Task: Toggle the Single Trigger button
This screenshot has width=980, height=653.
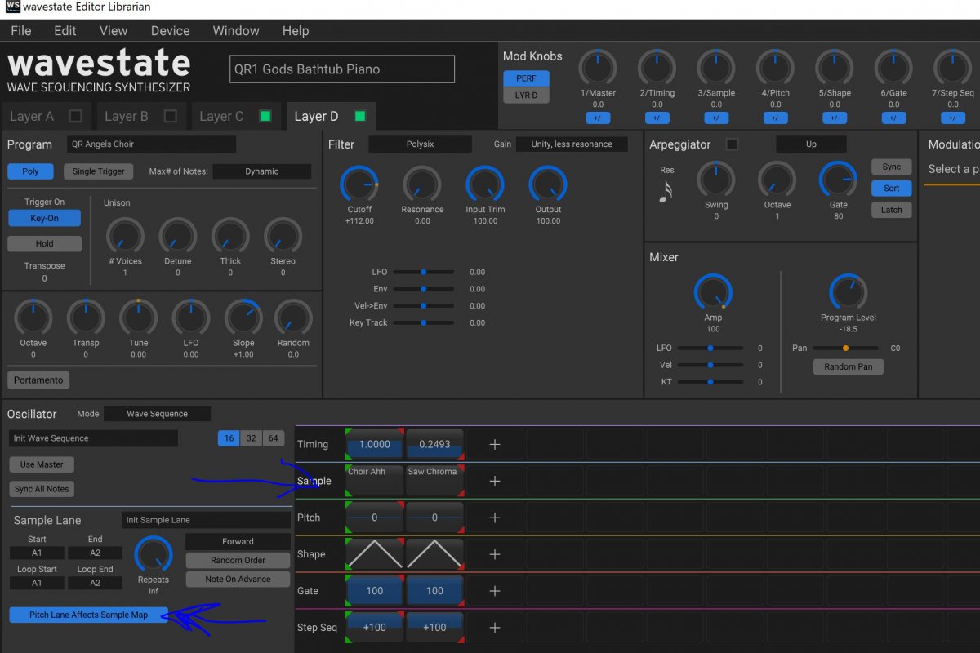Action: click(x=99, y=171)
